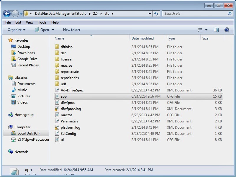This screenshot has width=236, height=177.
Task: Open the e$ network drive
Action: click(x=30, y=140)
